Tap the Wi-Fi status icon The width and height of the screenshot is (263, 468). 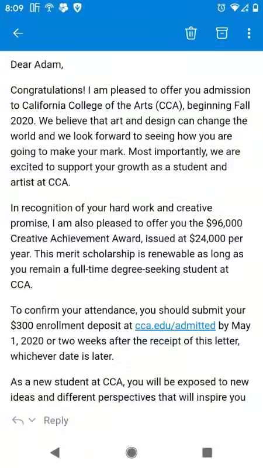[236, 8]
